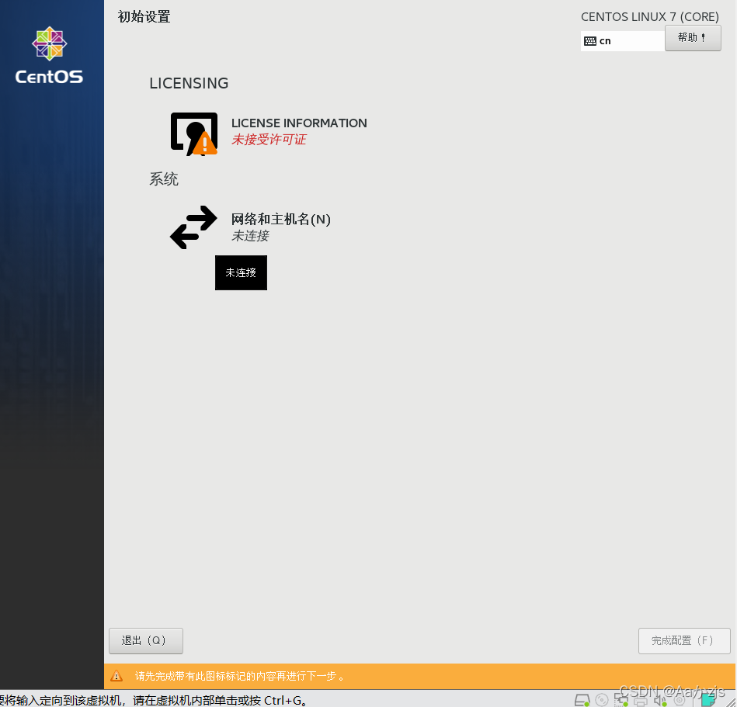737x707 pixels.
Task: Click VMware printer status icon
Action: [x=641, y=701]
